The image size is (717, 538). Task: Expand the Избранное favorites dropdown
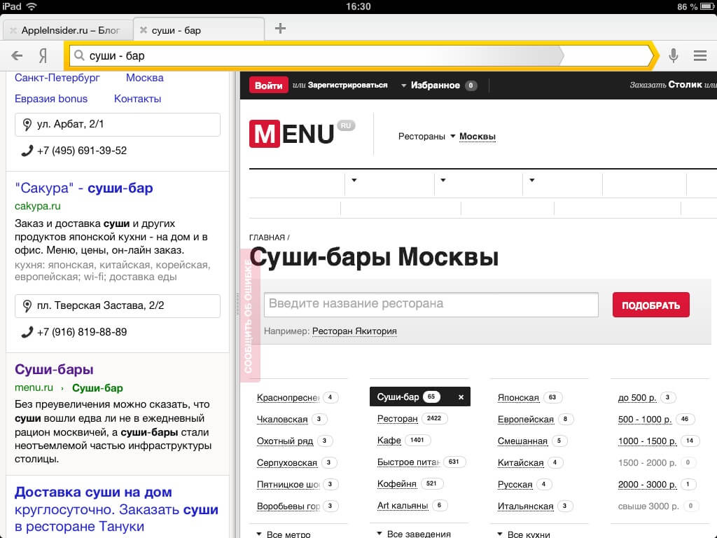(435, 85)
